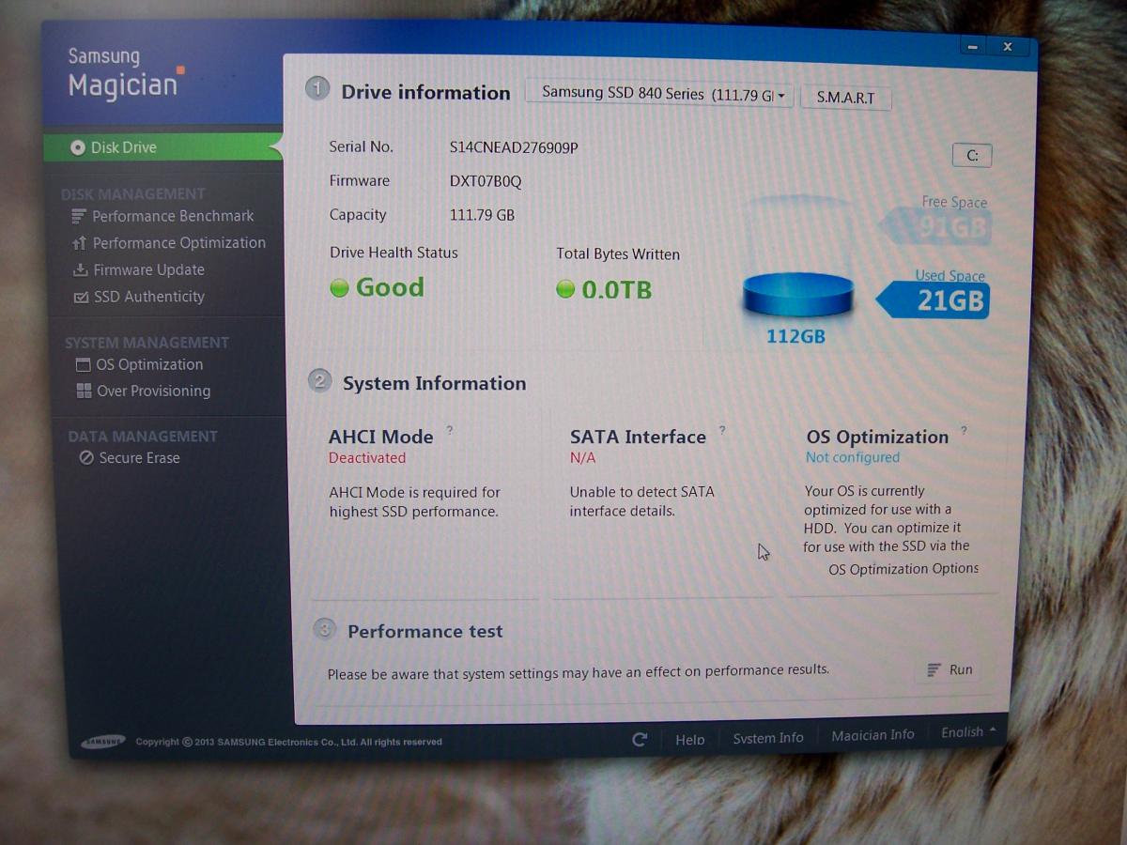Viewport: 1127px width, 845px height.
Task: Click the Over Provisioning grid icon
Action: (84, 391)
